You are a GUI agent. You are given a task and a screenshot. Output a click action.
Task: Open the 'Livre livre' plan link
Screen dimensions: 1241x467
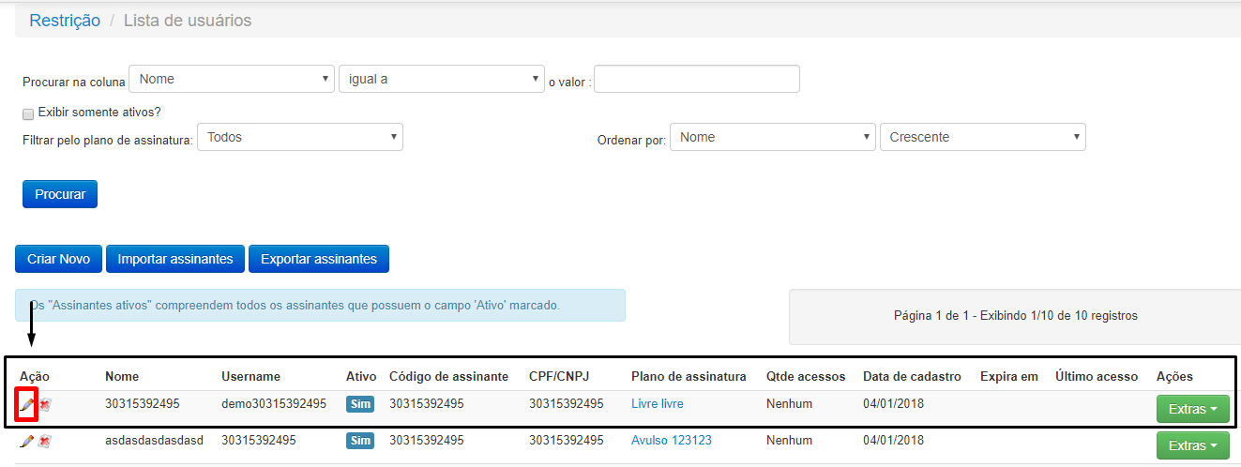coord(658,404)
